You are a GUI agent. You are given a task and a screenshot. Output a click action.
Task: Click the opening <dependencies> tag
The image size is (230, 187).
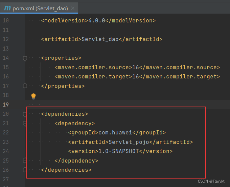pyautogui.click(x=65, y=114)
